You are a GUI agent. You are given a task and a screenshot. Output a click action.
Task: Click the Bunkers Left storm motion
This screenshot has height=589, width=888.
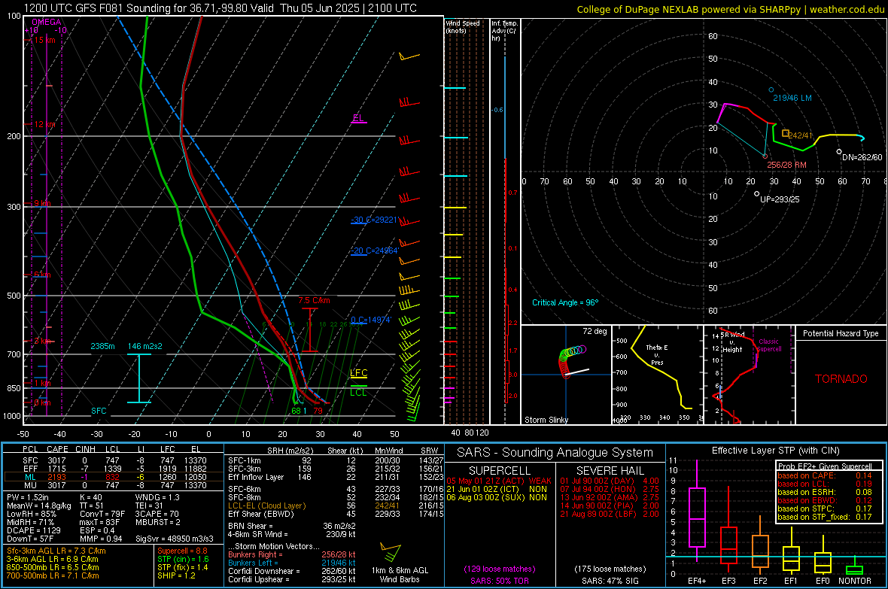292,563
